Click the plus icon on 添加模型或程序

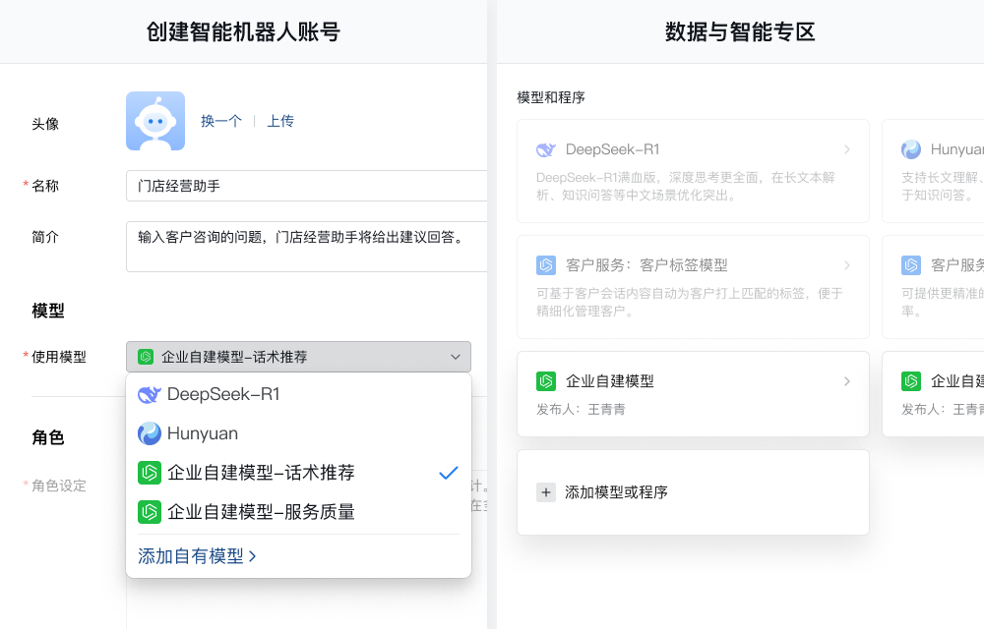(x=546, y=491)
